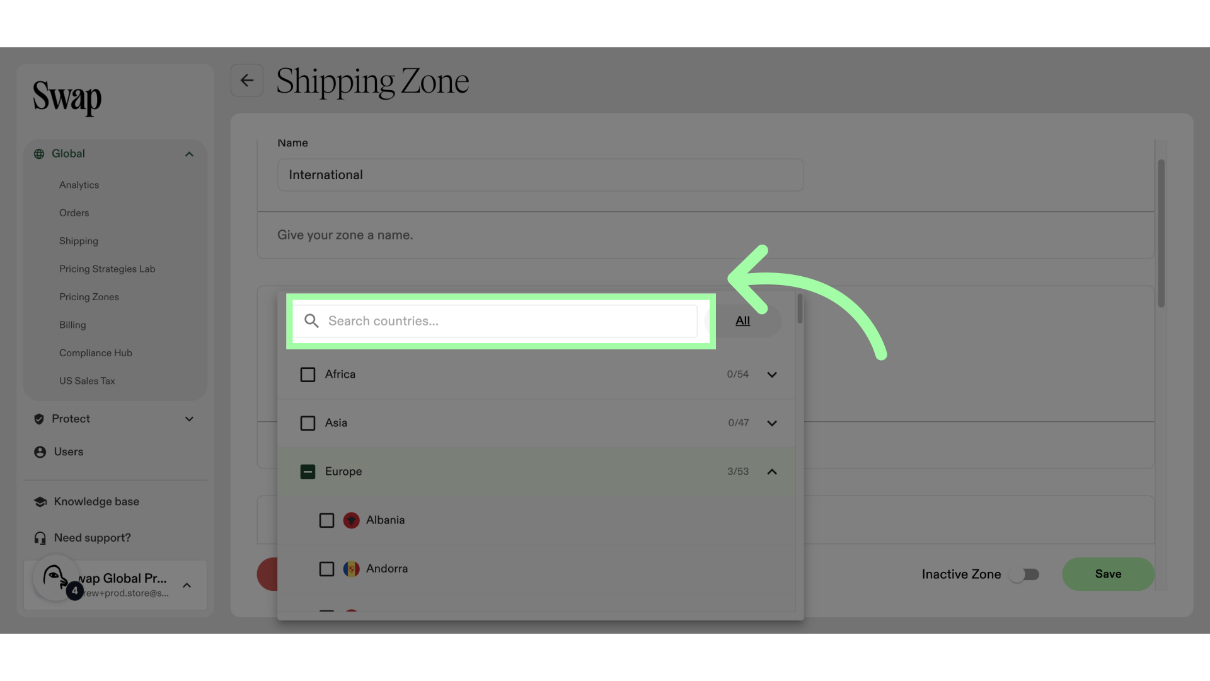Viewport: 1210px width, 681px height.
Task: Click the Global globe icon in sidebar
Action: point(39,154)
